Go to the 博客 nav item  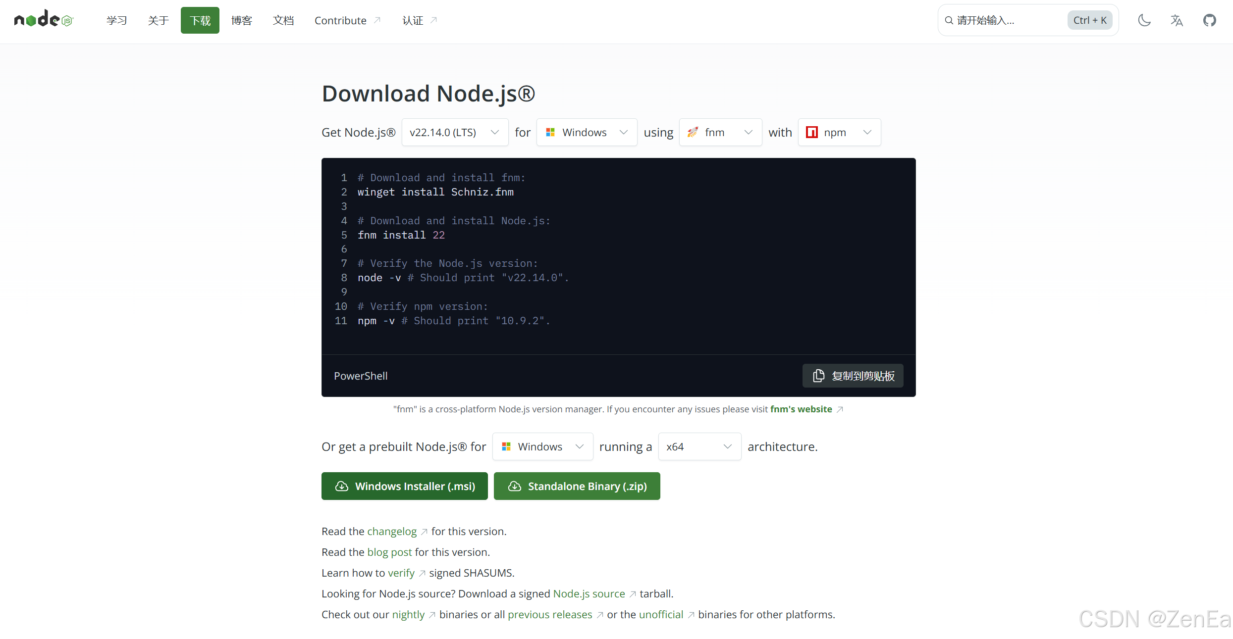(x=242, y=20)
